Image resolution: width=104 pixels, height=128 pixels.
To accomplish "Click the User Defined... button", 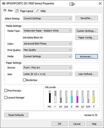I will [86, 74].
